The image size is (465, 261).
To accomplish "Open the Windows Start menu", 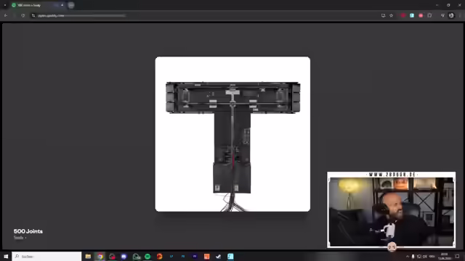I will click(x=6, y=256).
